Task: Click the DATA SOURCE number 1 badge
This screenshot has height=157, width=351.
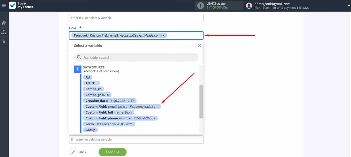Action: pos(78,69)
